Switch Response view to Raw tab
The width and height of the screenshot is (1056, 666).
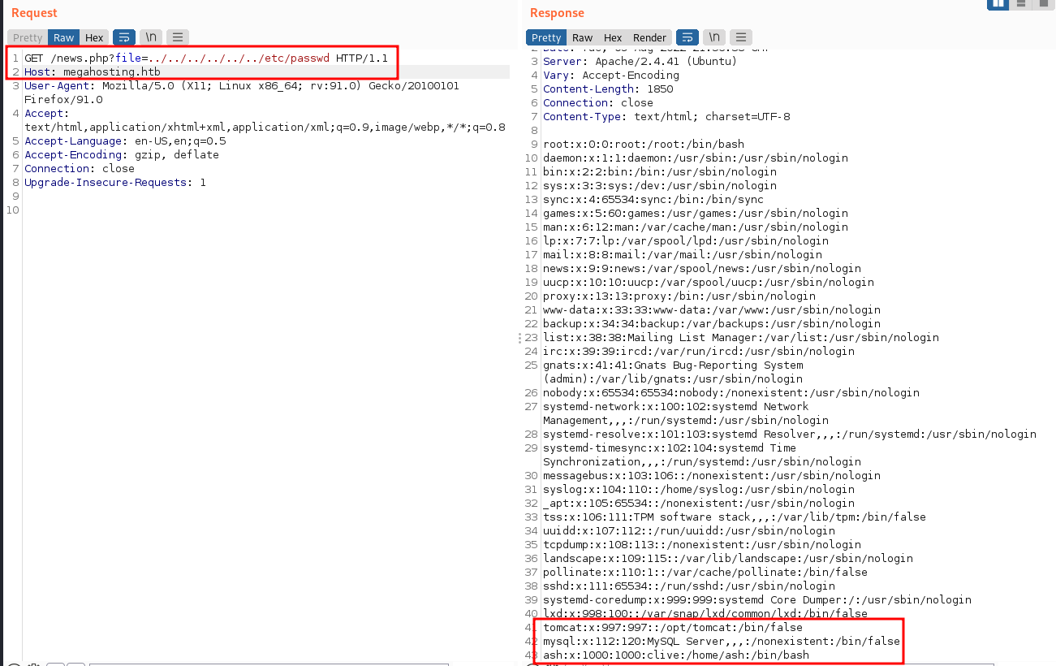582,37
